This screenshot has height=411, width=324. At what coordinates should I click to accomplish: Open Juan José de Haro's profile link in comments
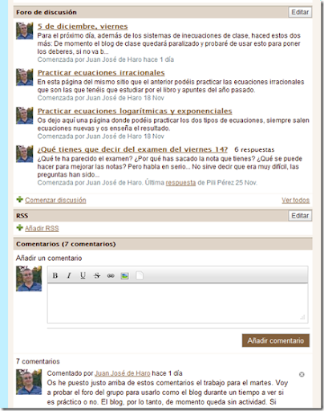pyautogui.click(x=123, y=373)
